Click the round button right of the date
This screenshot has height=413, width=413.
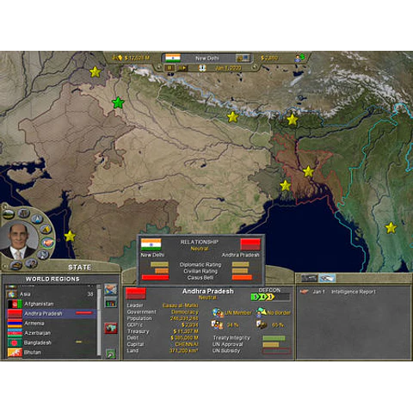click(255, 68)
